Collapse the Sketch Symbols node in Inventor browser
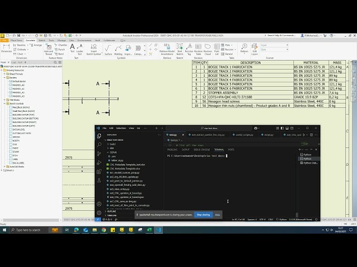Image resolution: width=357 pixels, height=267 pixels. pyautogui.click(x=4, y=103)
